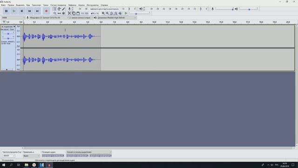
Task: Open the Transport menu
Action: 36,5
